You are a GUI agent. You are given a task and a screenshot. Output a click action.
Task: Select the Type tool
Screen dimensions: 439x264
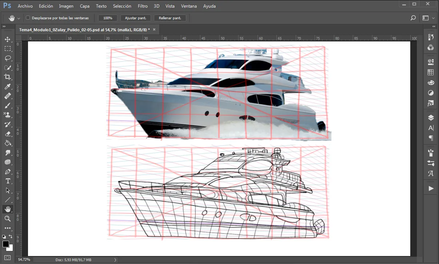[8, 181]
